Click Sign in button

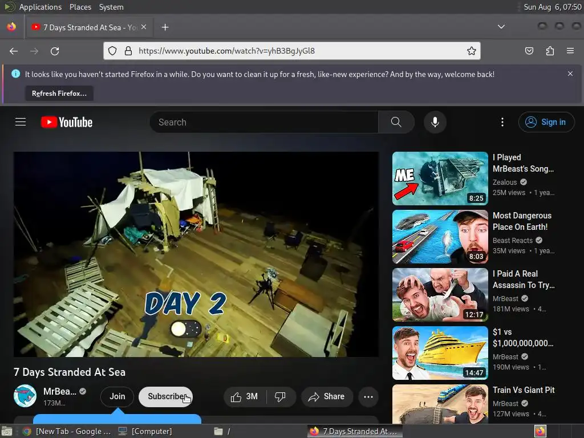(546, 122)
